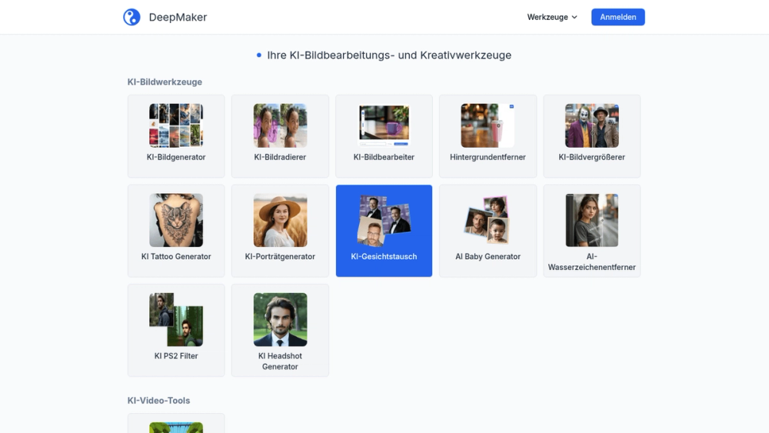Viewport: 769px width, 433px height.
Task: Click the KI PS2 Filter label
Action: pyautogui.click(x=176, y=356)
